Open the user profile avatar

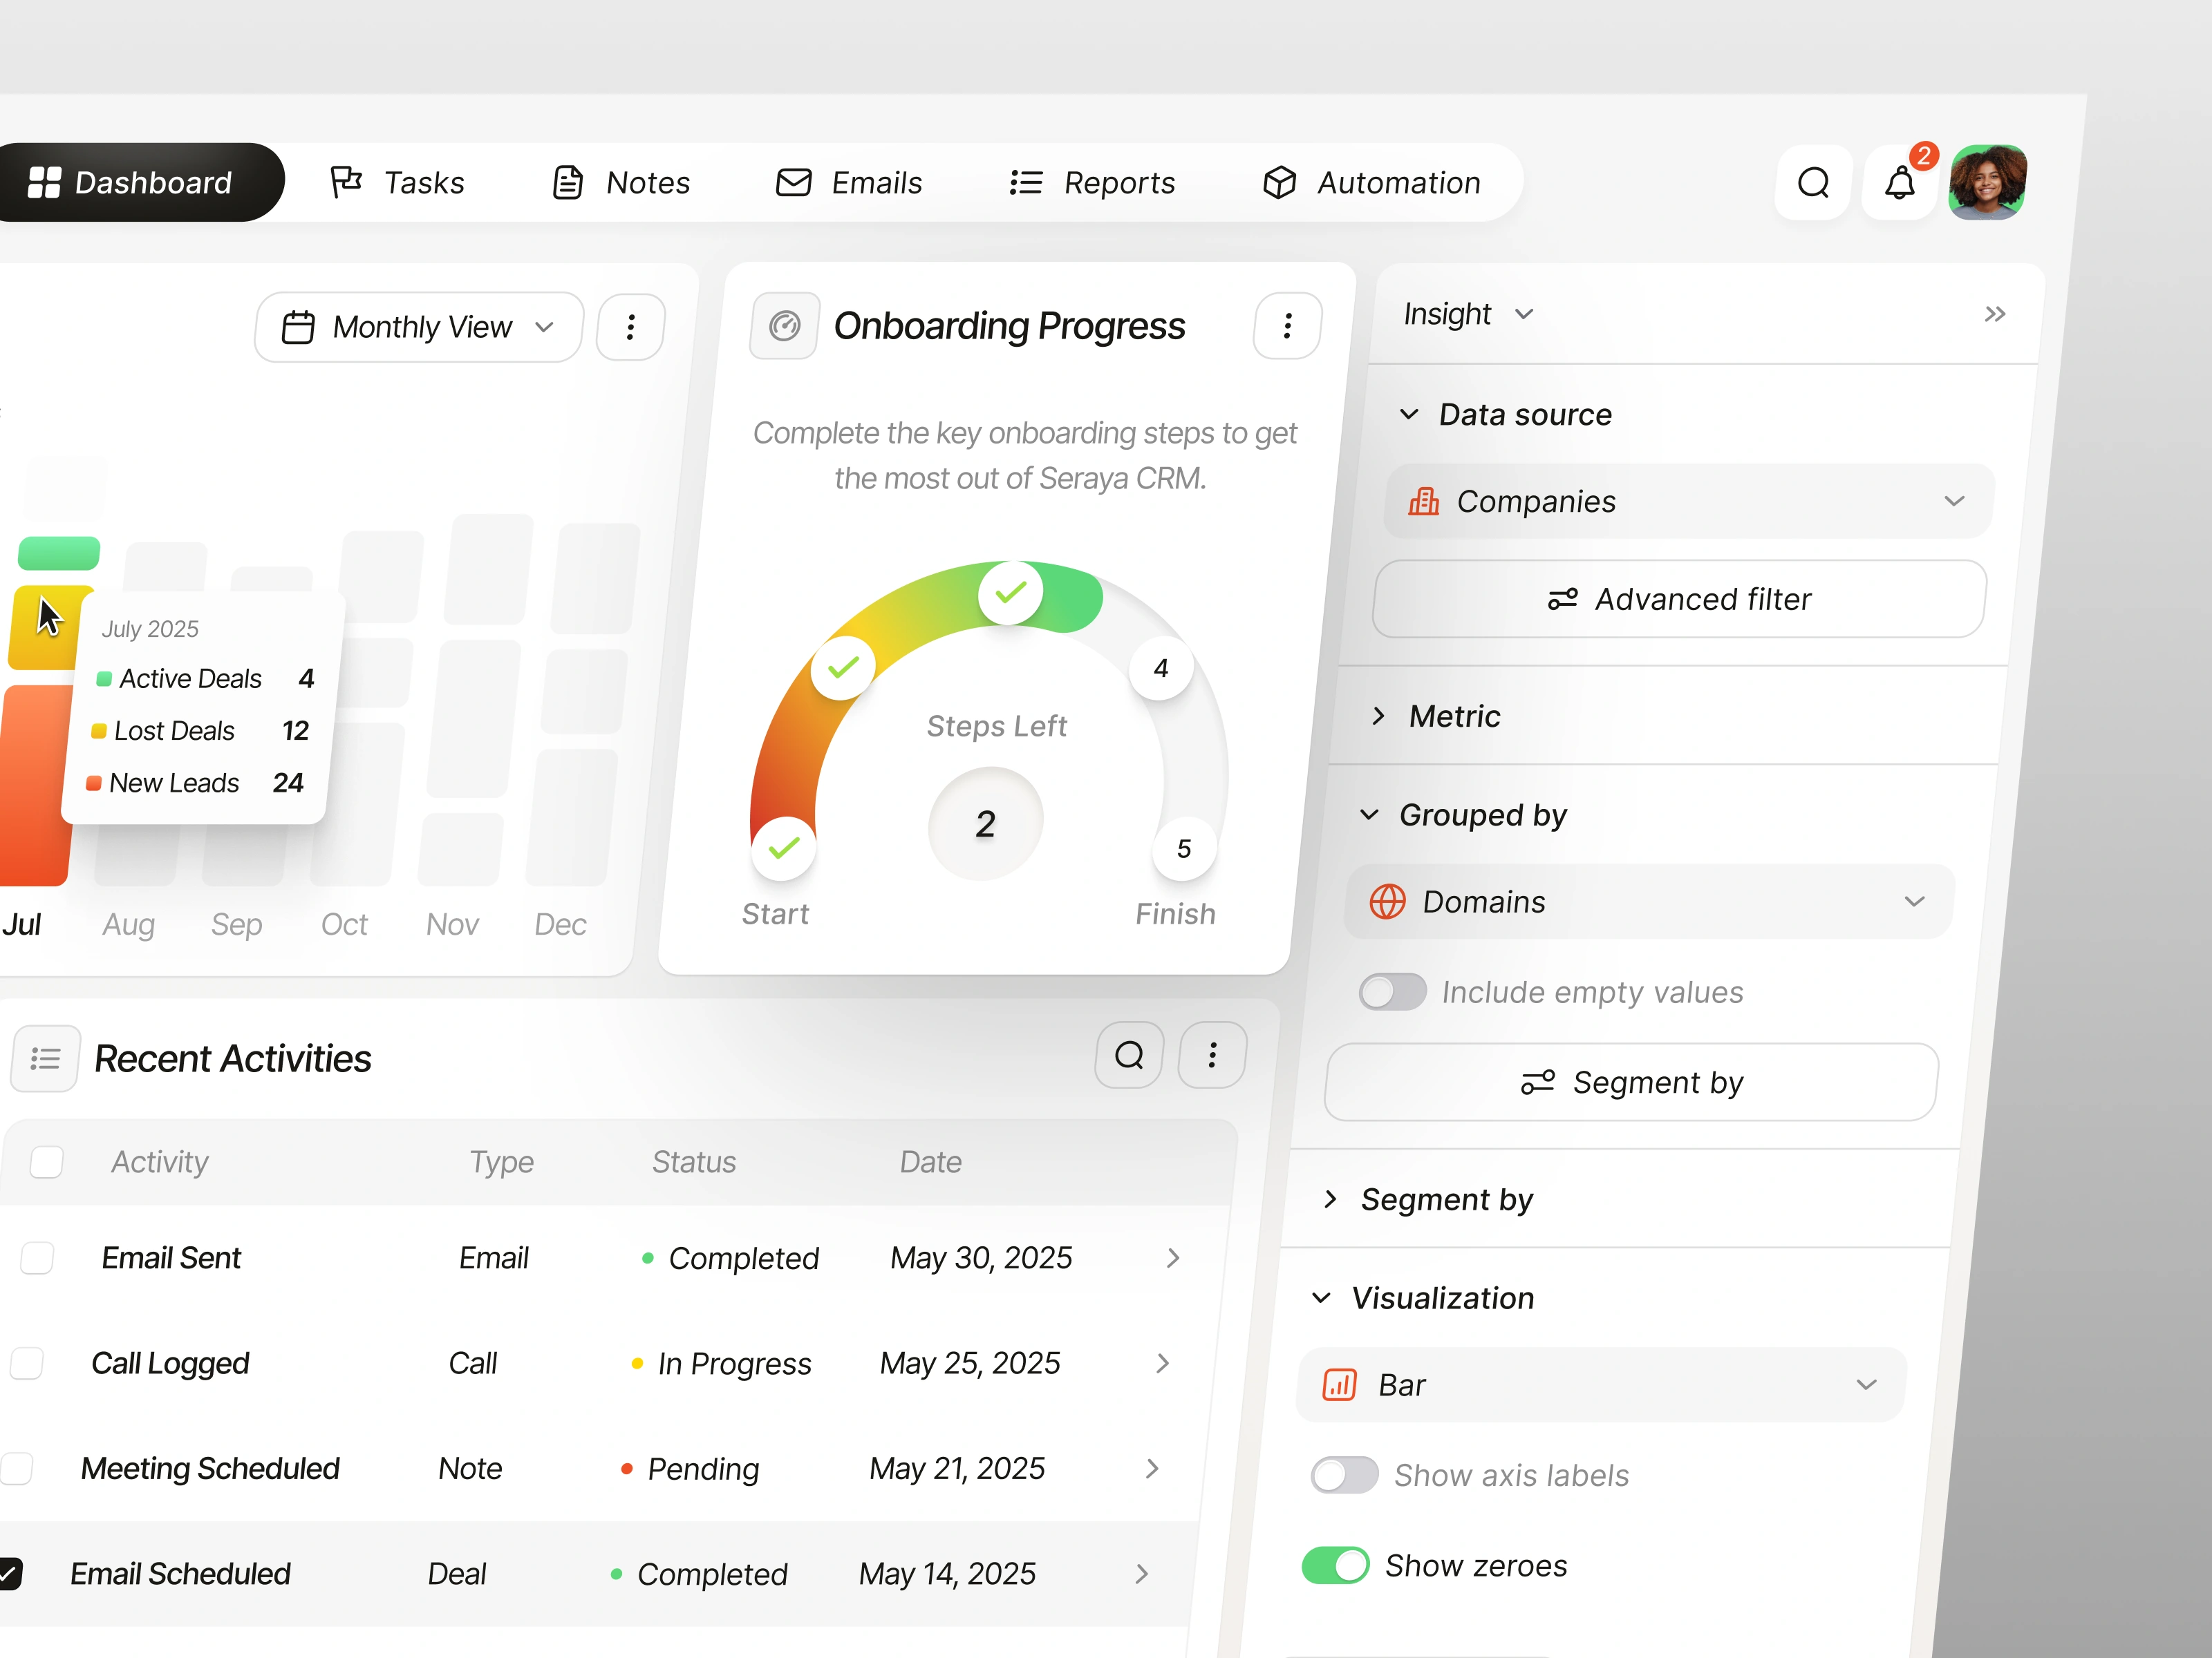1987,182
